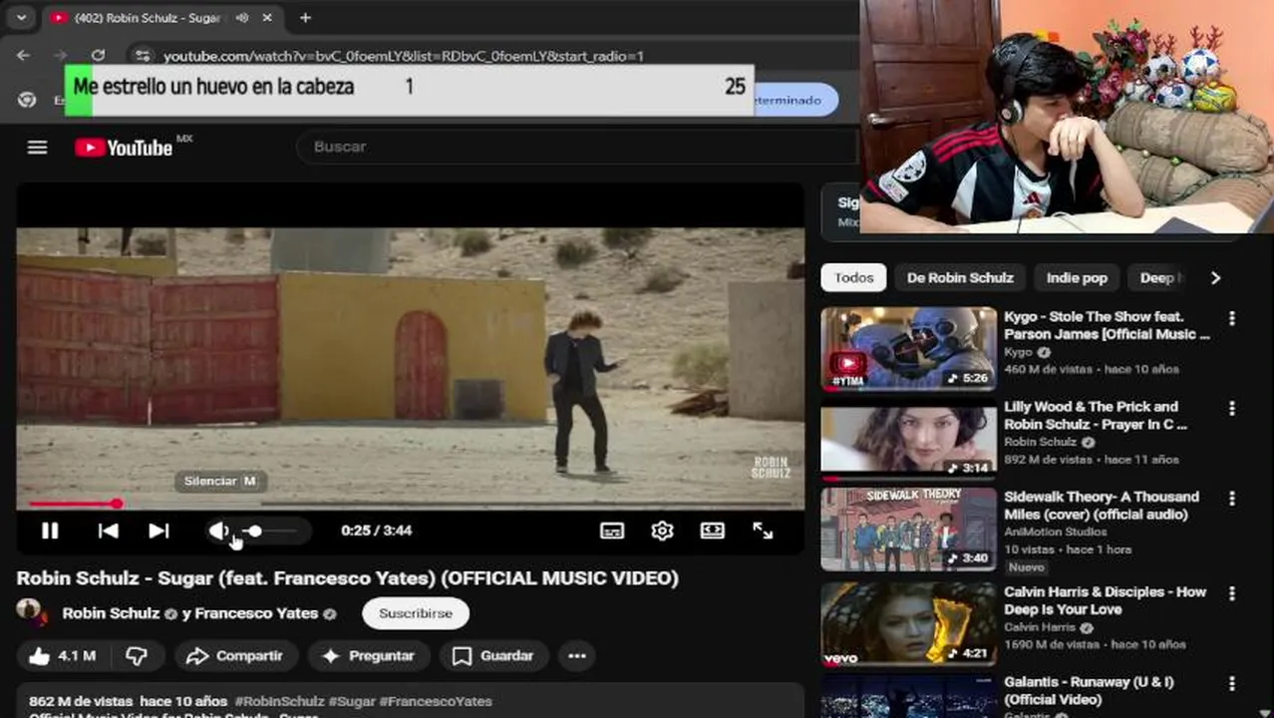This screenshot has height=718, width=1274.
Task: Open the Preguntar AI button
Action: click(368, 655)
